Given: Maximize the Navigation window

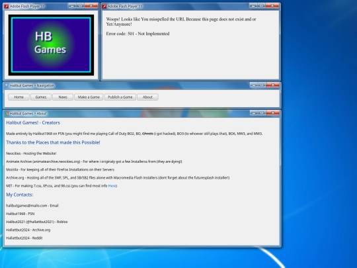Looking at the screenshot, I should [x=262, y=85].
